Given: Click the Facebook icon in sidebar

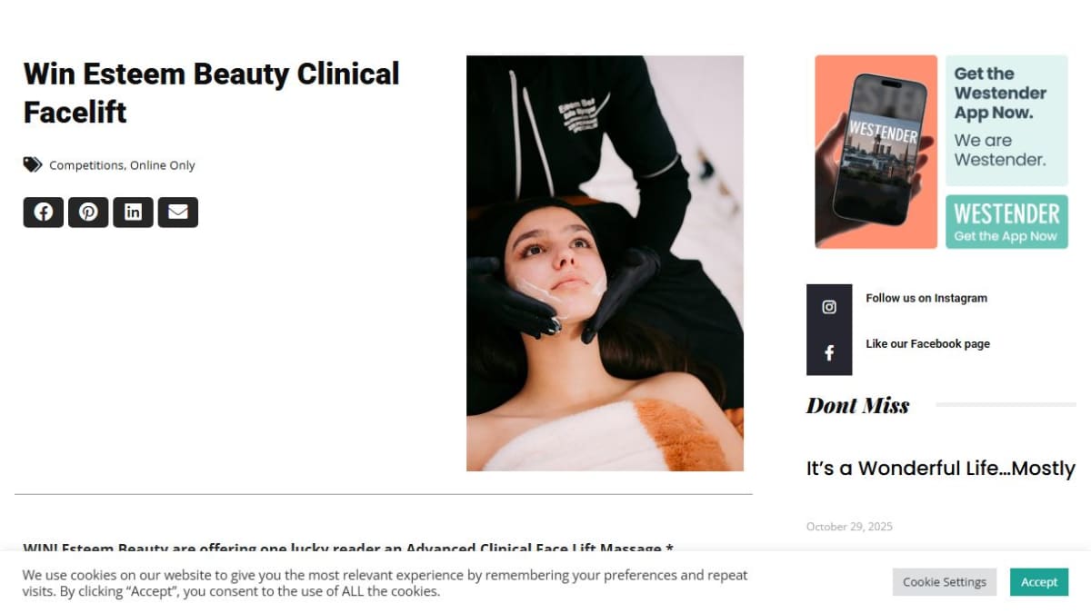Looking at the screenshot, I should pyautogui.click(x=829, y=352).
